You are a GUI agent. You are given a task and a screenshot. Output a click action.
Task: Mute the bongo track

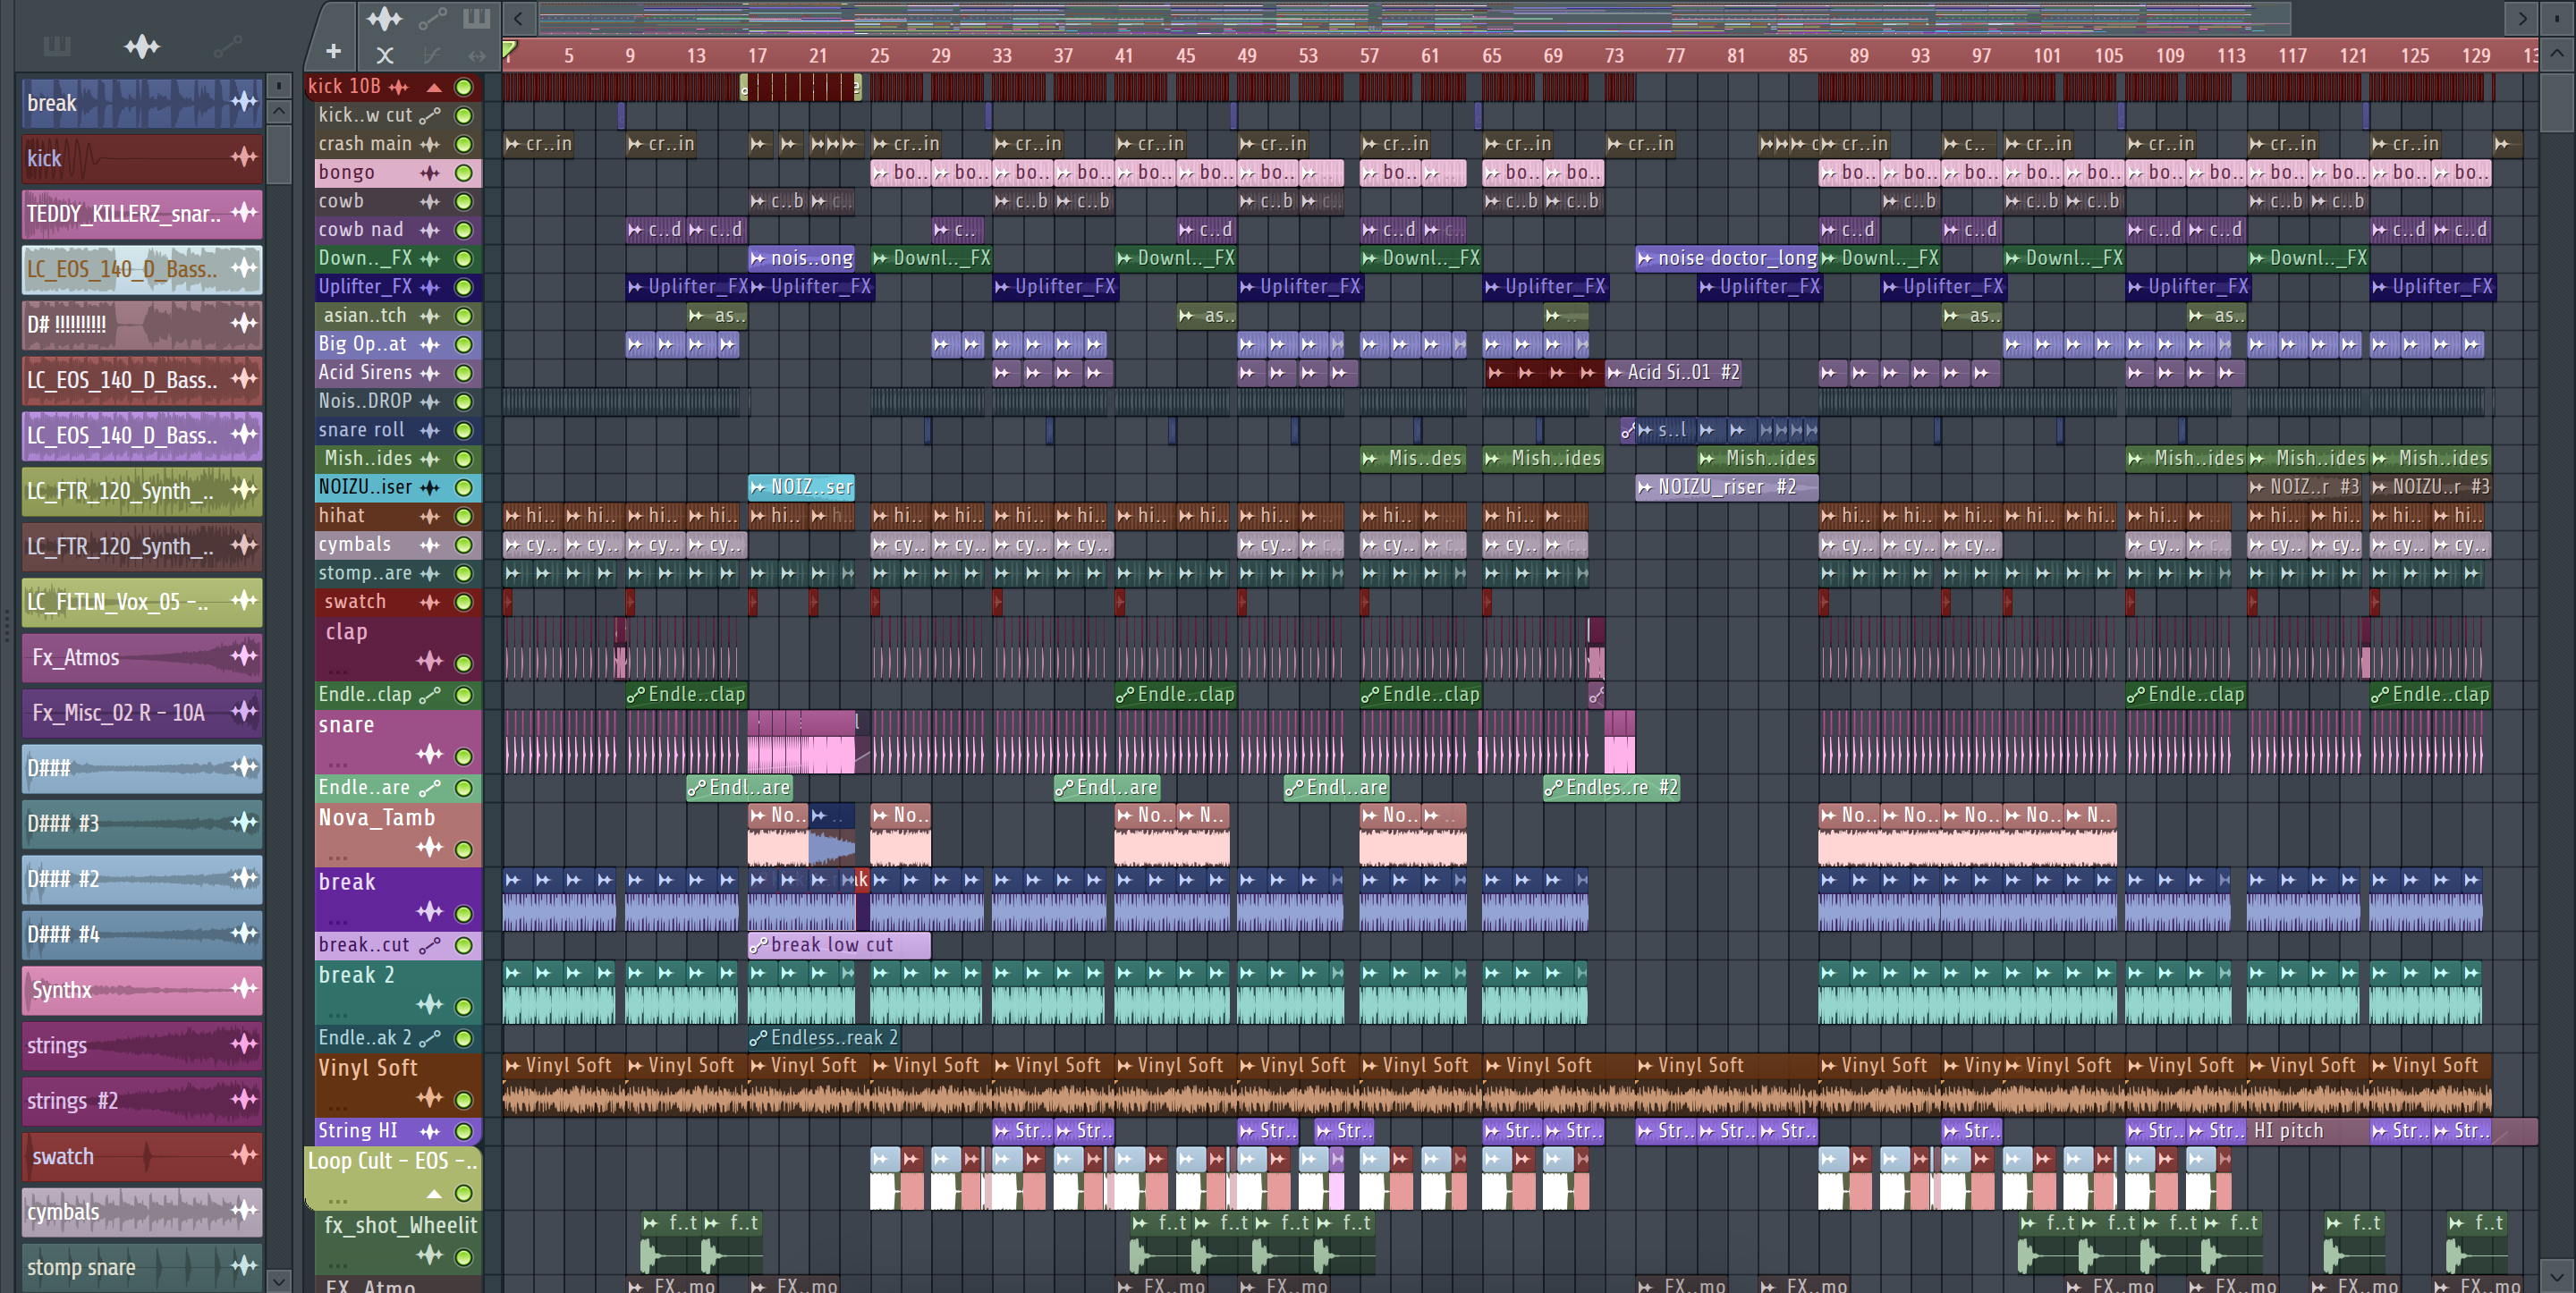coord(464,173)
